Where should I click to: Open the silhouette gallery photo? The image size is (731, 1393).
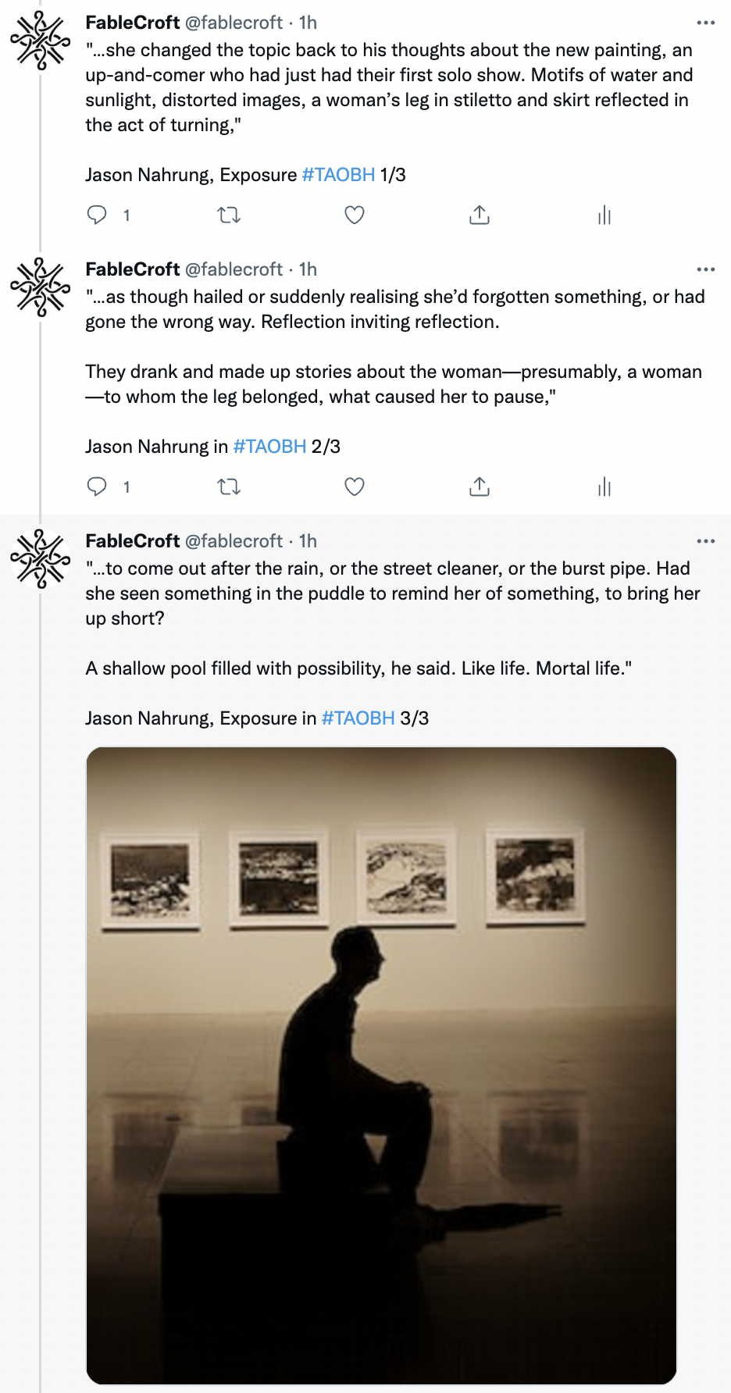[x=381, y=1065]
